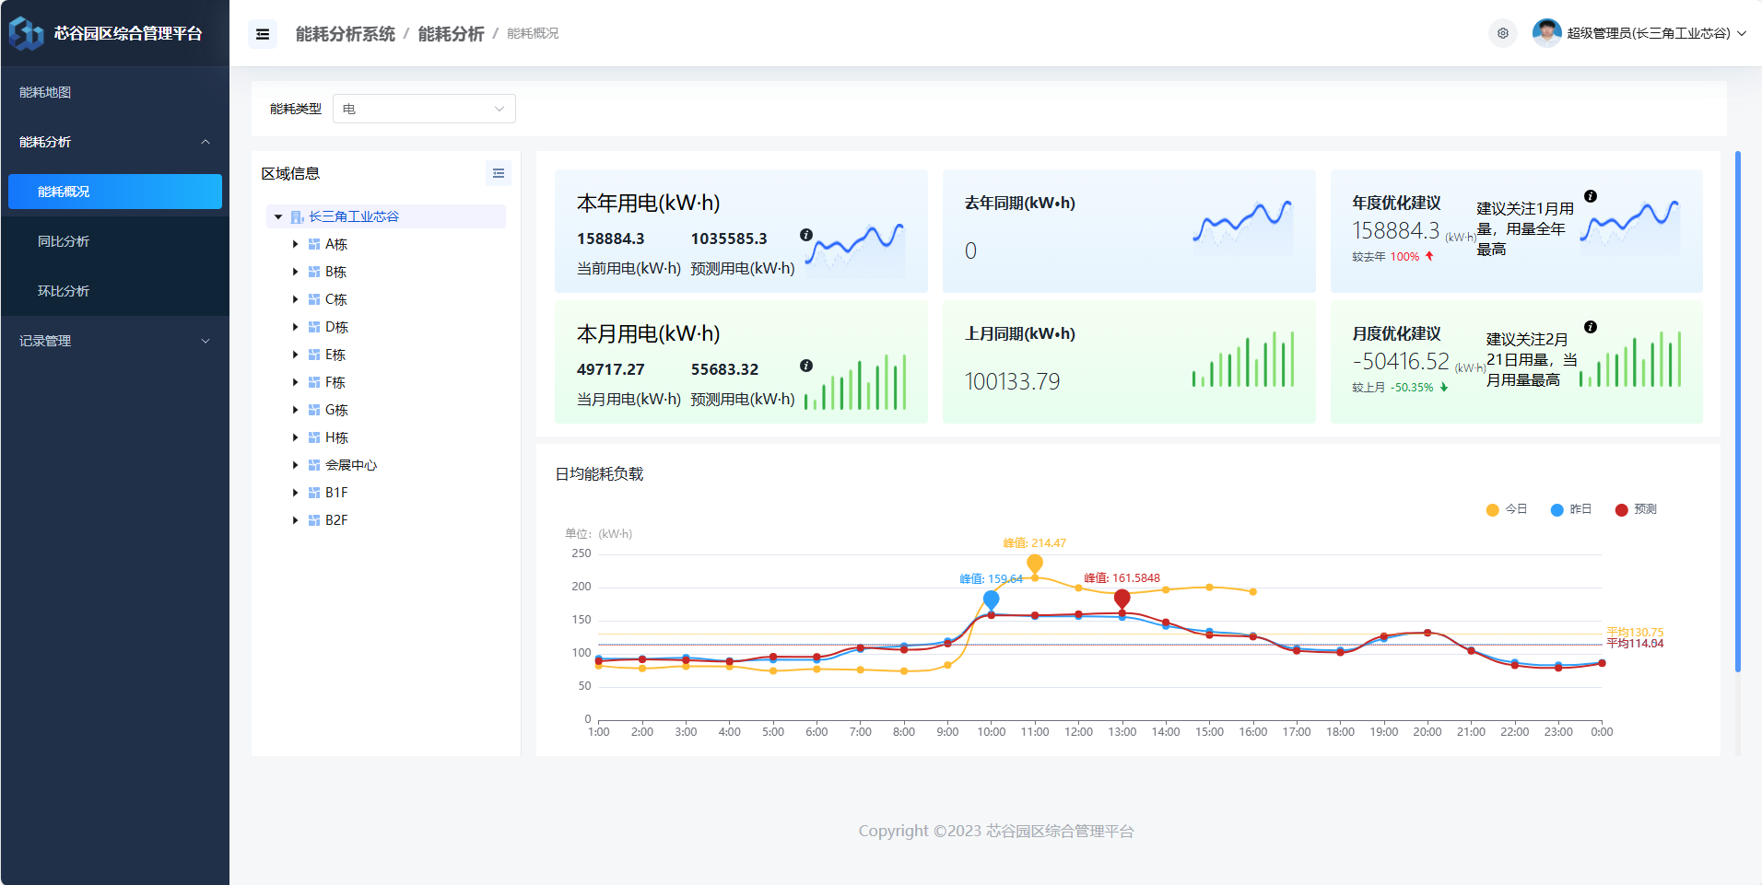Click info icon in 年度优化建议 card
1762x885 pixels.
(1590, 196)
